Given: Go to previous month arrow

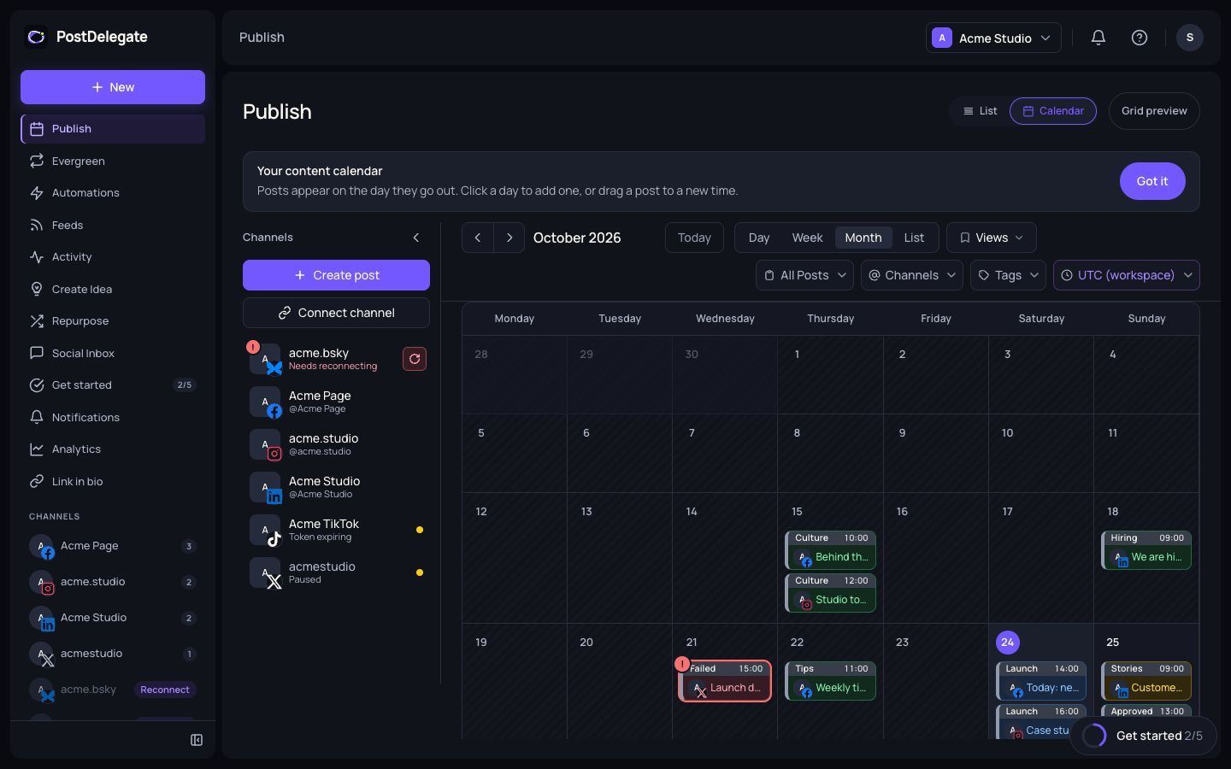Looking at the screenshot, I should click(x=478, y=238).
